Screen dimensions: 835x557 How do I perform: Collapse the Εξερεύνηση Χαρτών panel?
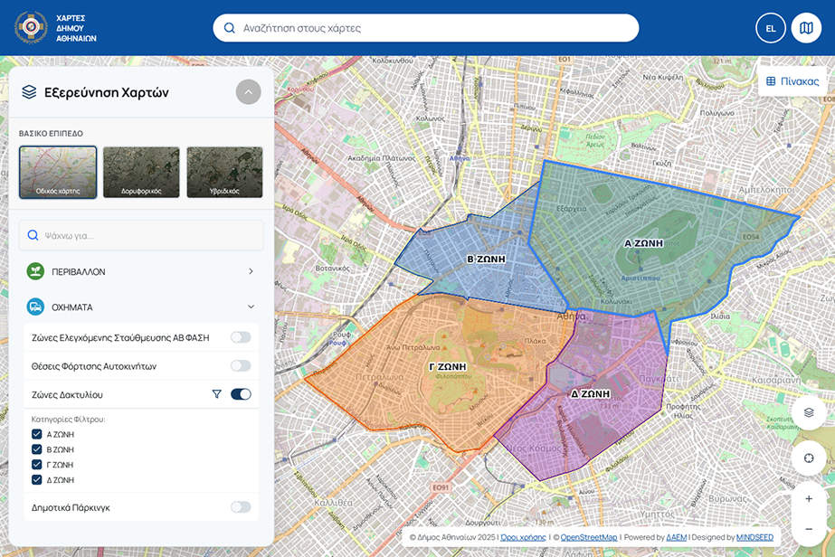pyautogui.click(x=248, y=92)
